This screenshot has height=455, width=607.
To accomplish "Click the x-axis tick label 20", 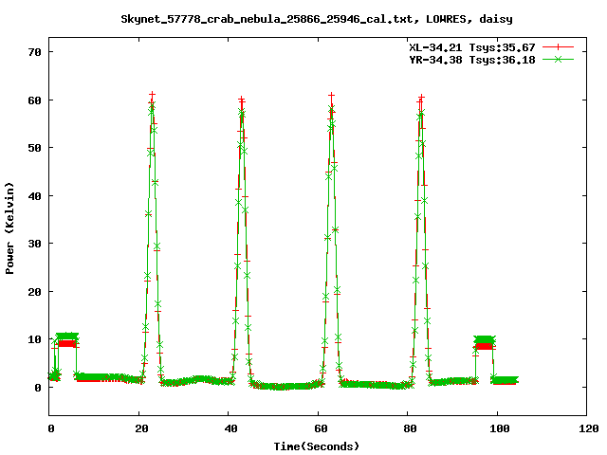I will pos(141,428).
